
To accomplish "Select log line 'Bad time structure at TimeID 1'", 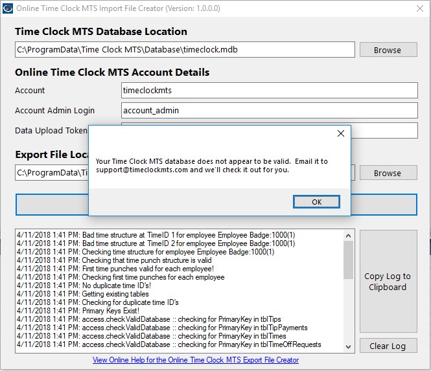I will pos(156,235).
